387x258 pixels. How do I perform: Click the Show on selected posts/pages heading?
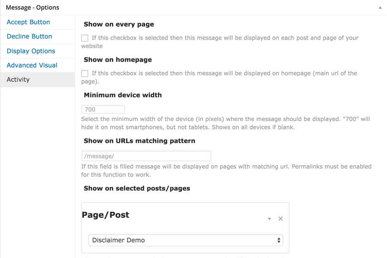pos(137,188)
